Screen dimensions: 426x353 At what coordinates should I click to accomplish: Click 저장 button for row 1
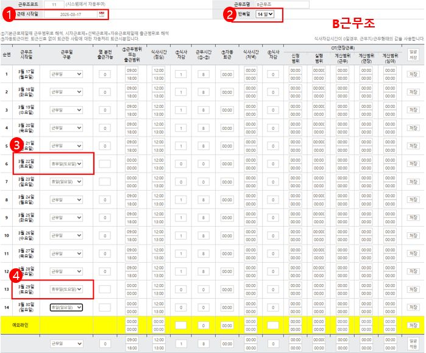(414, 74)
